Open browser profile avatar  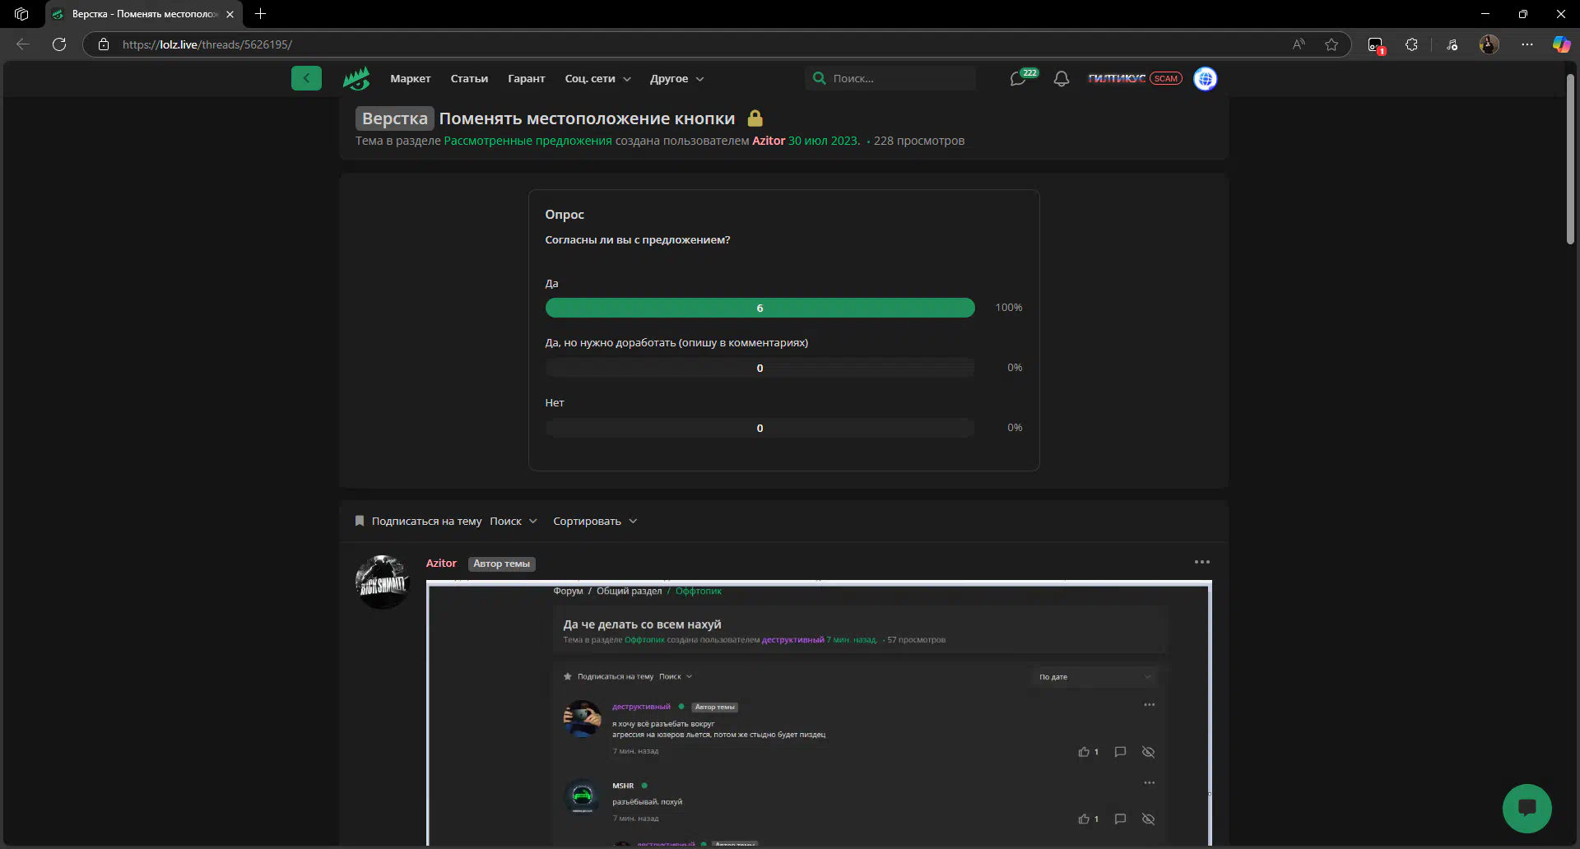[1489, 44]
